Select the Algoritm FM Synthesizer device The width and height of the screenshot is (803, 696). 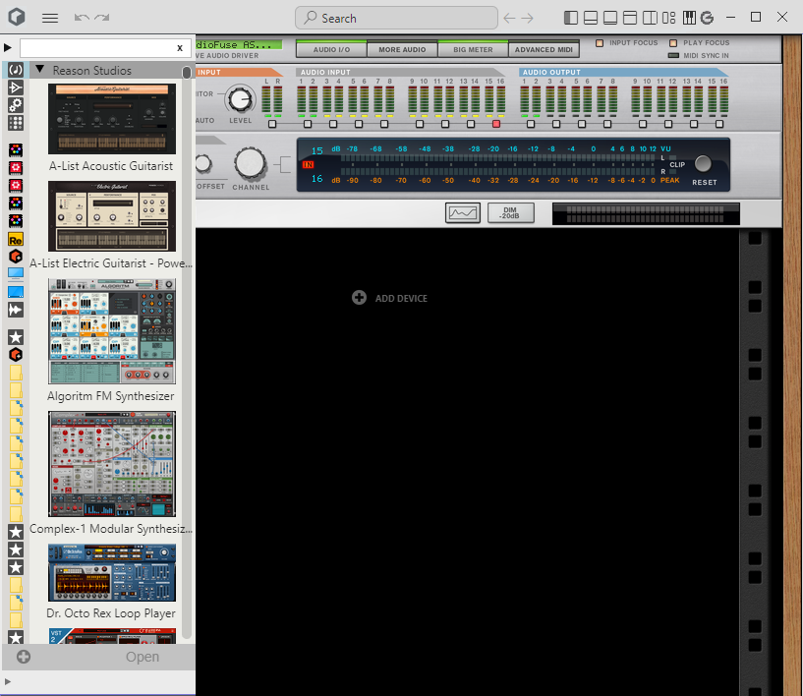(x=112, y=331)
